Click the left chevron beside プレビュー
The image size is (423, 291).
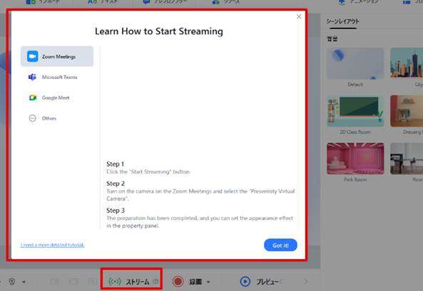(281, 282)
